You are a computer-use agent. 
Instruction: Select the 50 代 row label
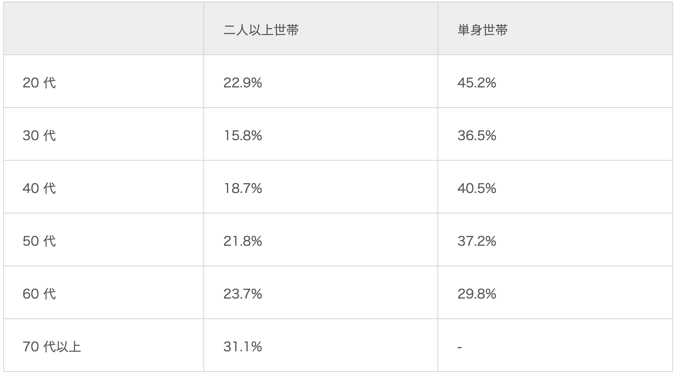tap(39, 241)
